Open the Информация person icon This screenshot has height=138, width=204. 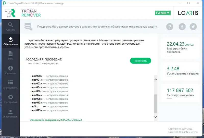click(x=10, y=112)
